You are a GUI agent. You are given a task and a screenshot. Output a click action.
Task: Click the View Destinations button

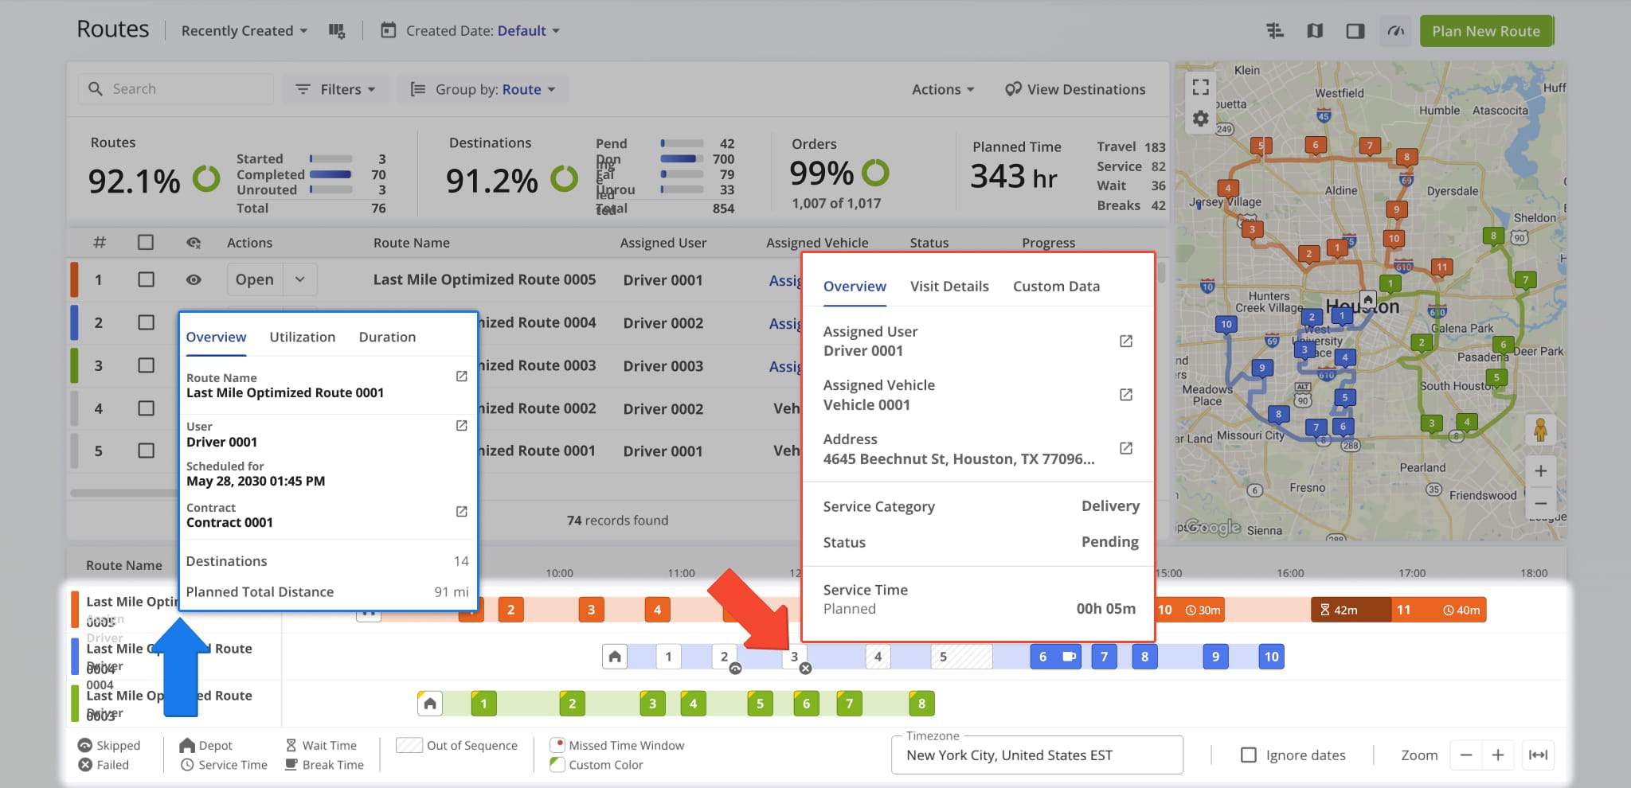tap(1075, 89)
